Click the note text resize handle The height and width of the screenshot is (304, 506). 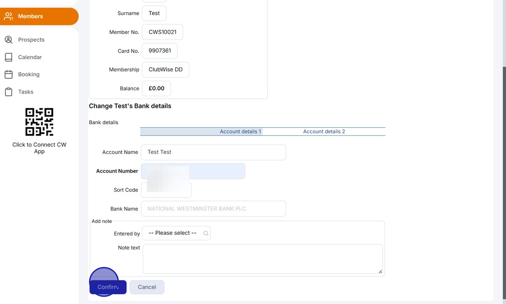pos(380,271)
